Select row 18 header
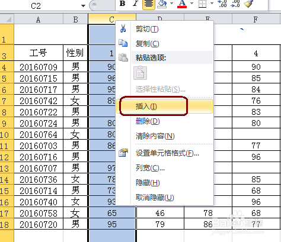This screenshot has width=281, height=242. click(x=7, y=224)
